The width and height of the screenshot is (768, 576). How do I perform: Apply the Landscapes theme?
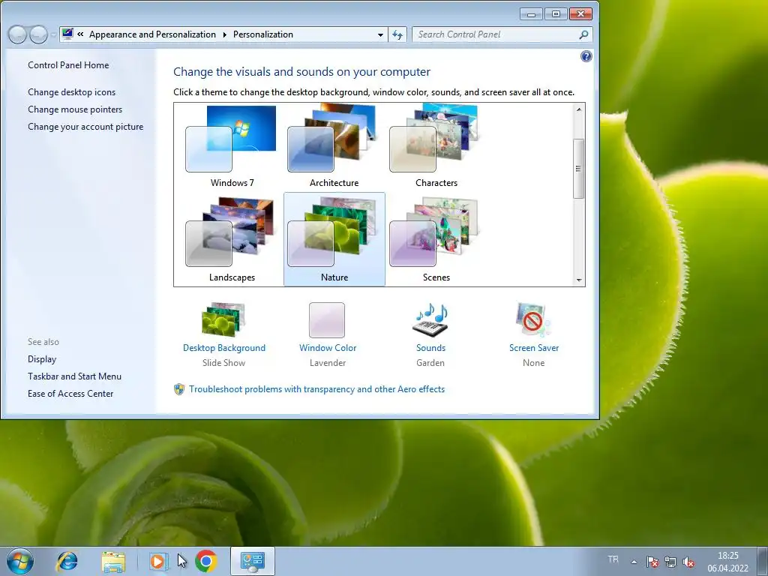click(232, 239)
